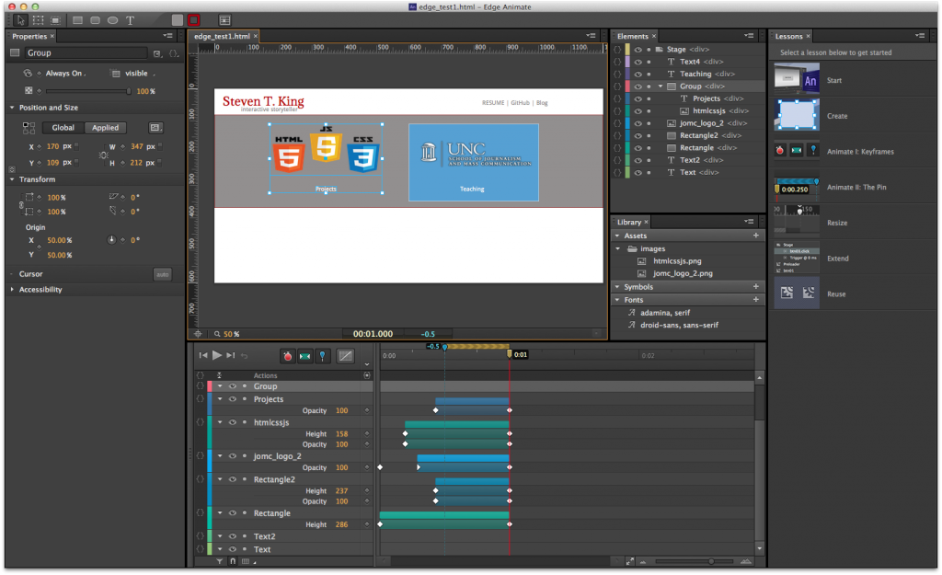Add keyframe diamond for Projects Opacity
This screenshot has height=575, width=942.
(x=366, y=411)
